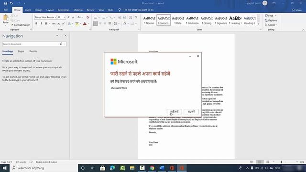Switch to the Design tab
The width and height of the screenshot is (306, 172).
[x=38, y=10]
